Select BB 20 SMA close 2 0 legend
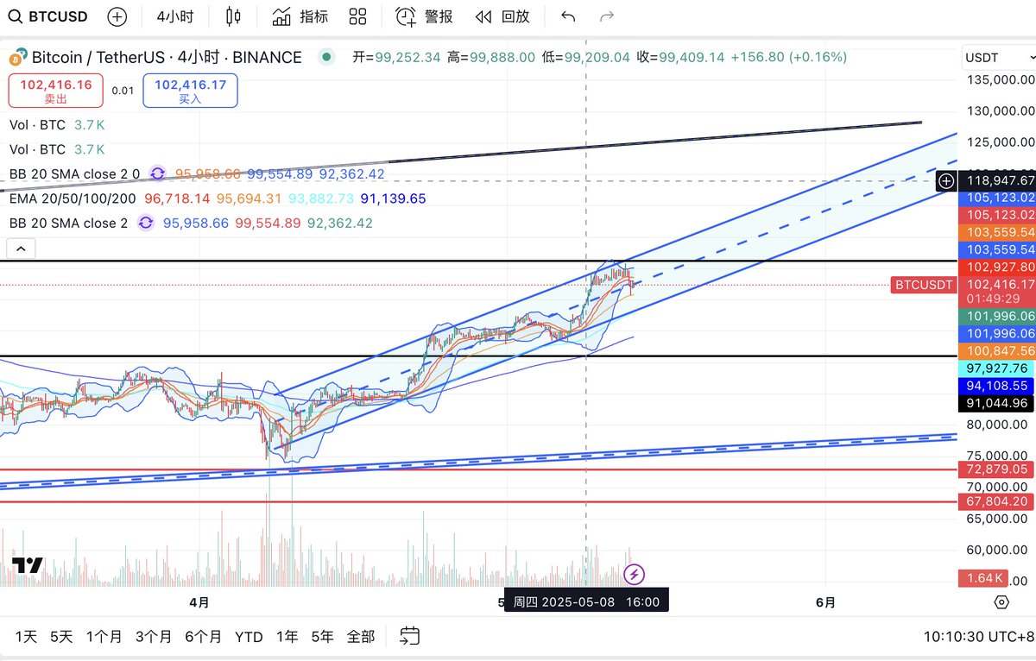 point(75,173)
